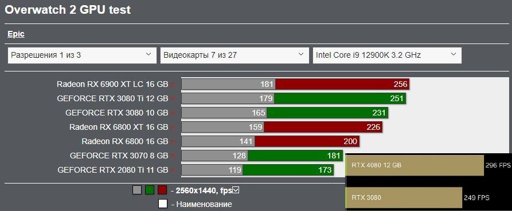Click the 141 minimum fps gray bar segment
The width and height of the screenshot is (512, 211).
pyautogui.click(x=218, y=142)
